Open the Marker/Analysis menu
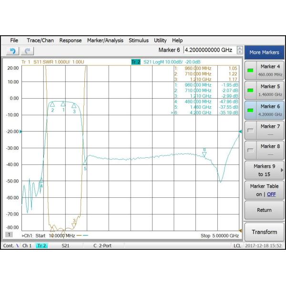Screen dimensions: 286x286 105,41
